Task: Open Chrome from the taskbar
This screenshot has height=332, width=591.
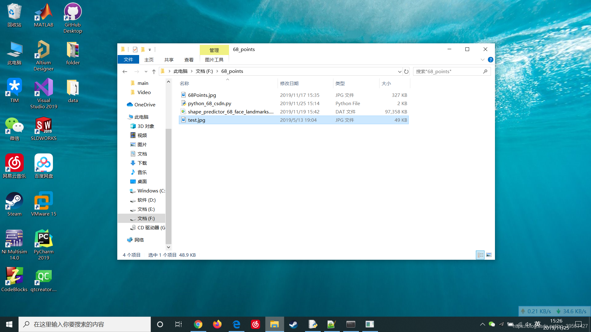Action: tap(198, 324)
